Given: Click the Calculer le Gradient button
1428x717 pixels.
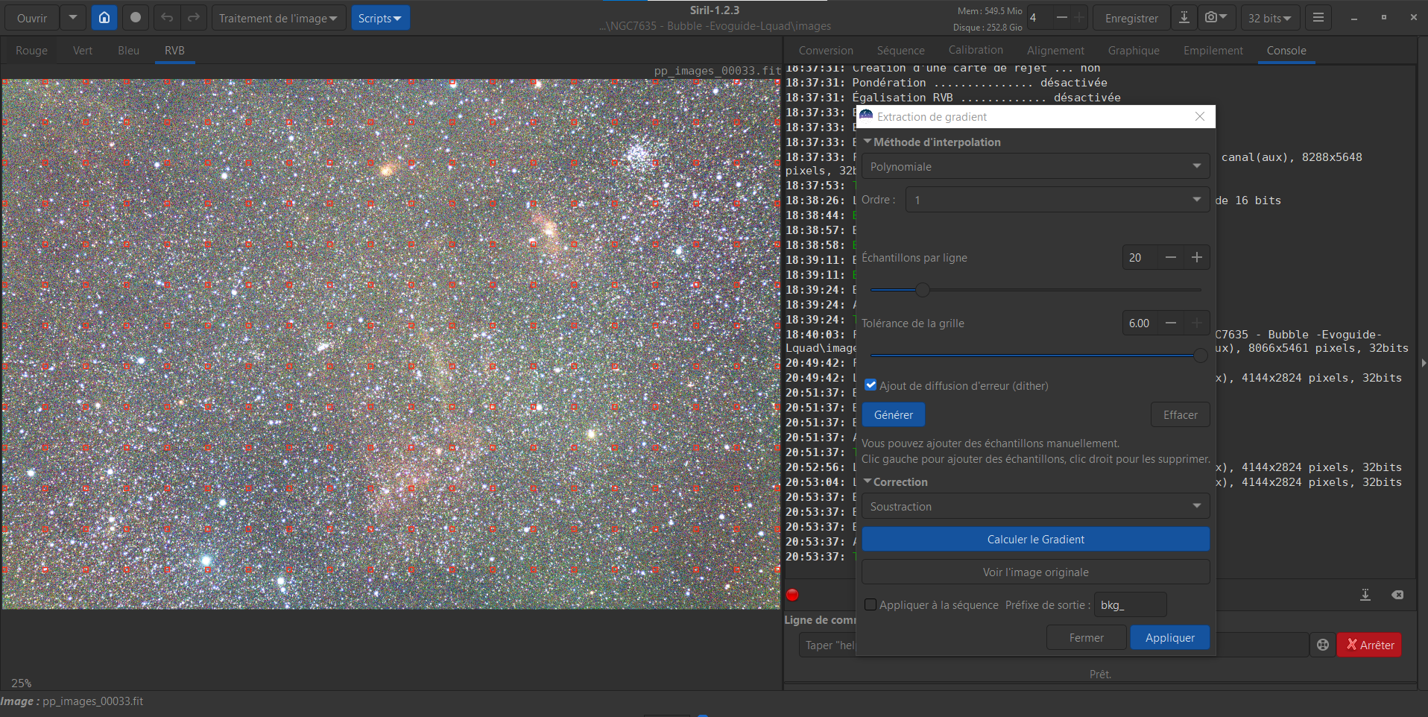Looking at the screenshot, I should [1034, 540].
